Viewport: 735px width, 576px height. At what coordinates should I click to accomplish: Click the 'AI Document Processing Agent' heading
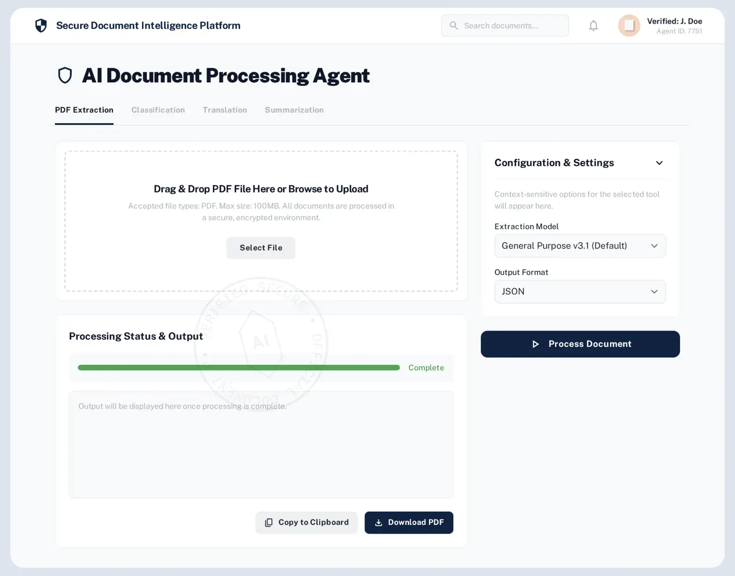pos(226,75)
